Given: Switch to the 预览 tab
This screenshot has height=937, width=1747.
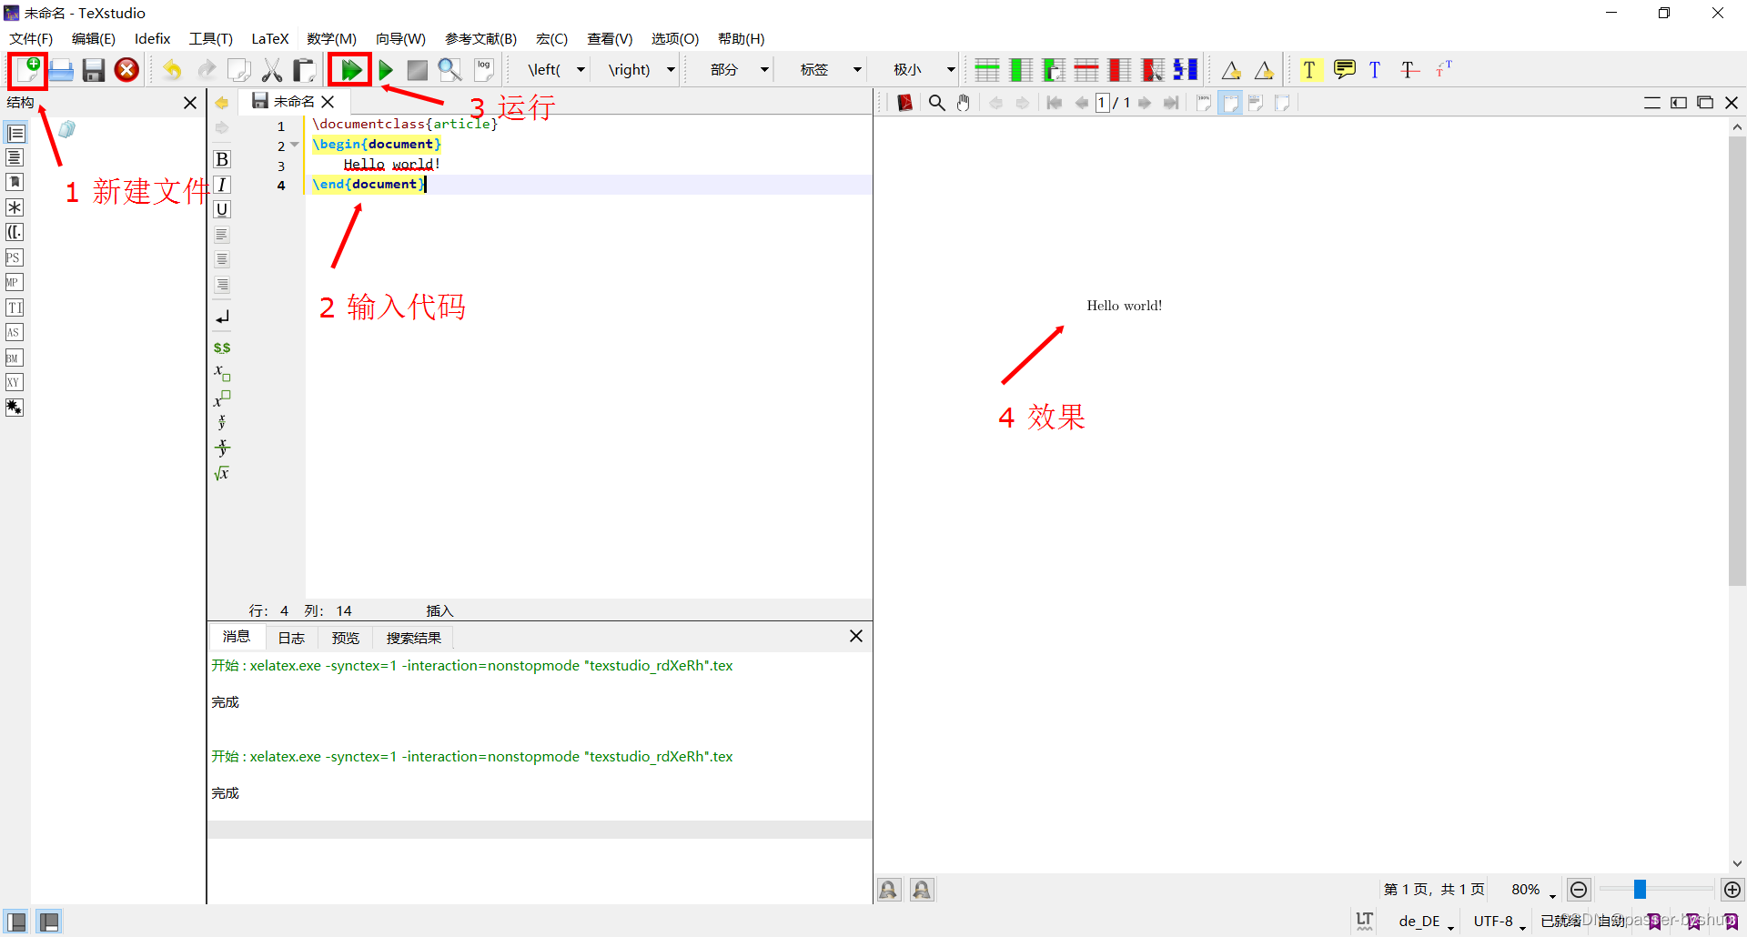Looking at the screenshot, I should point(346,638).
